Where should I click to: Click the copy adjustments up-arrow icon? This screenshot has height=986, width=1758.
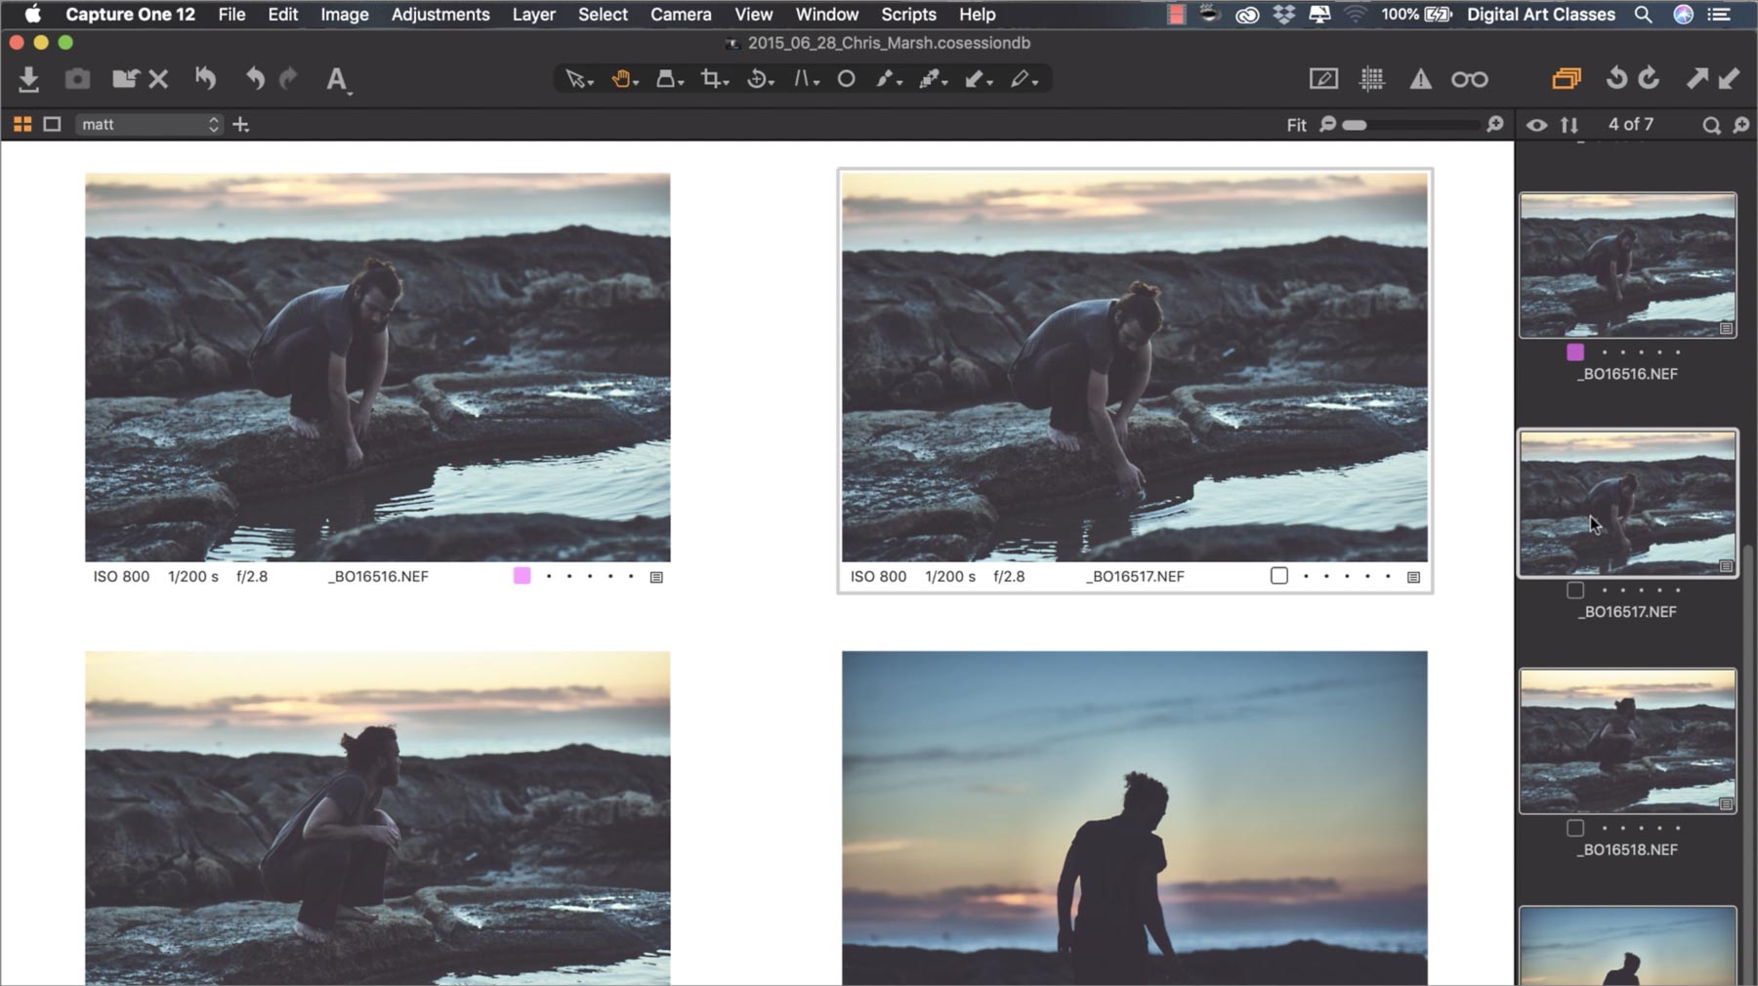click(1697, 79)
